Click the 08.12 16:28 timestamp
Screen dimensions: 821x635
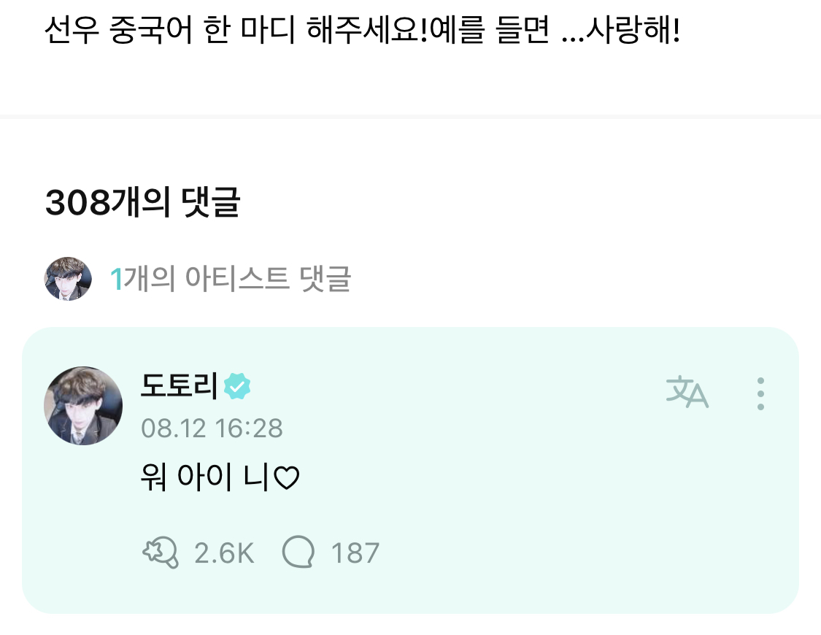click(212, 428)
